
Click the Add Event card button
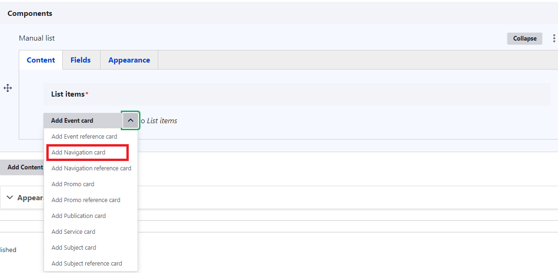tap(73, 120)
